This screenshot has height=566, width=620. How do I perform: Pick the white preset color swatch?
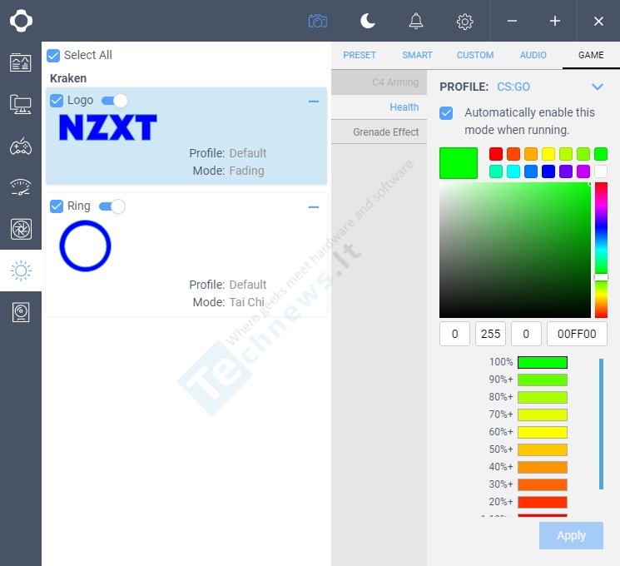coord(601,171)
